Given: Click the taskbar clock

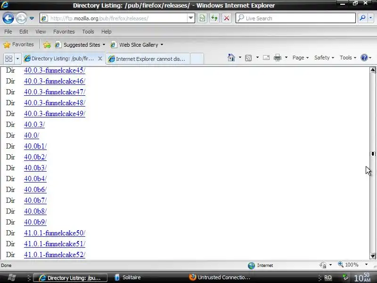Looking at the screenshot, I should (362, 277).
